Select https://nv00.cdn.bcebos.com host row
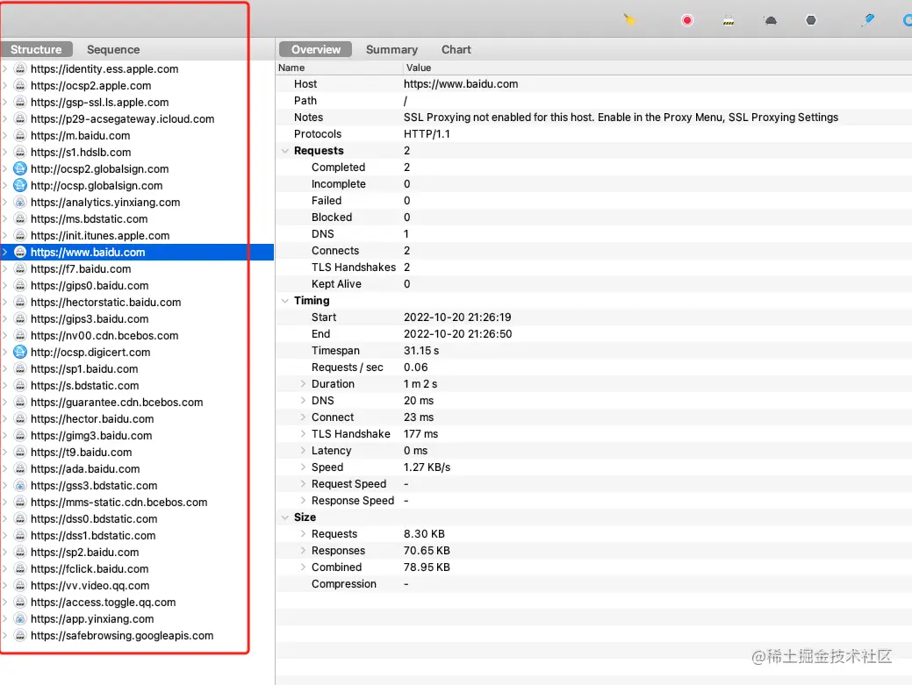 [x=137, y=335]
